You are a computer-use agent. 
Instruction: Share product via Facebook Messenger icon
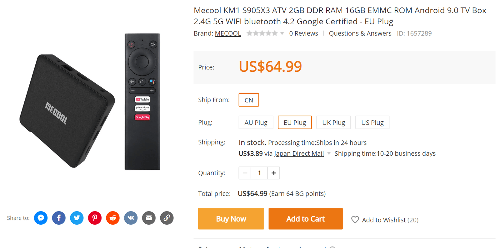tap(41, 218)
